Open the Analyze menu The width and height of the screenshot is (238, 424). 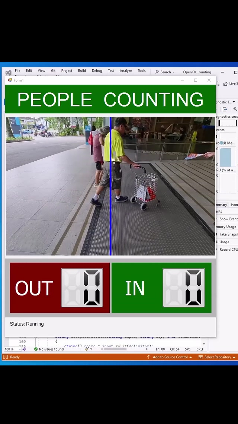point(126,71)
